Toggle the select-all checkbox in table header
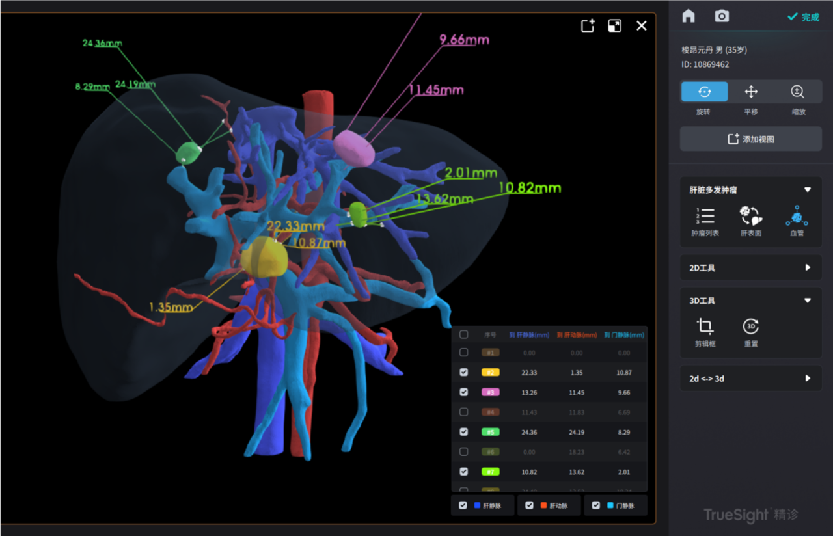This screenshot has height=536, width=833. coord(463,334)
